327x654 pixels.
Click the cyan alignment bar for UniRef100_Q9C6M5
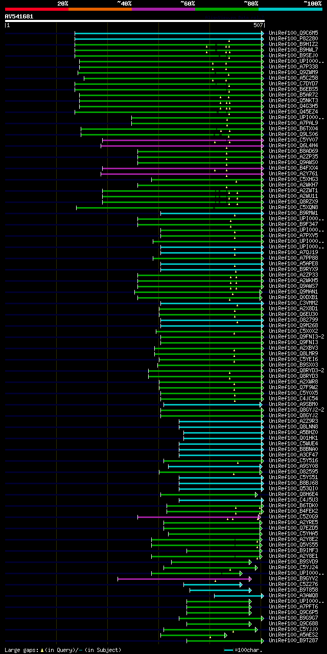(169, 33)
